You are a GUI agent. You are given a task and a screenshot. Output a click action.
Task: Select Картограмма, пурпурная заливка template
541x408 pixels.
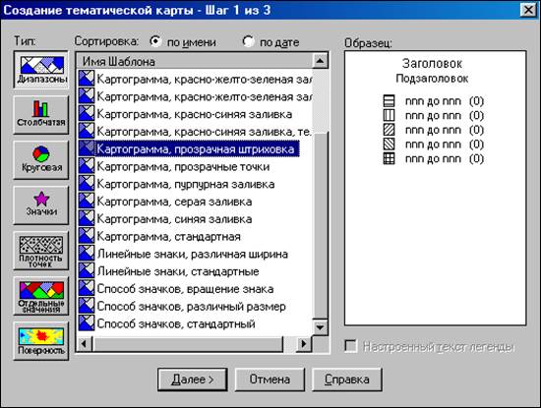186,184
